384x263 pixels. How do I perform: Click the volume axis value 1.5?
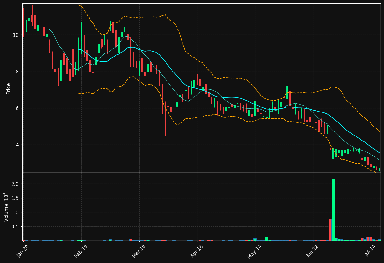tap(15, 198)
